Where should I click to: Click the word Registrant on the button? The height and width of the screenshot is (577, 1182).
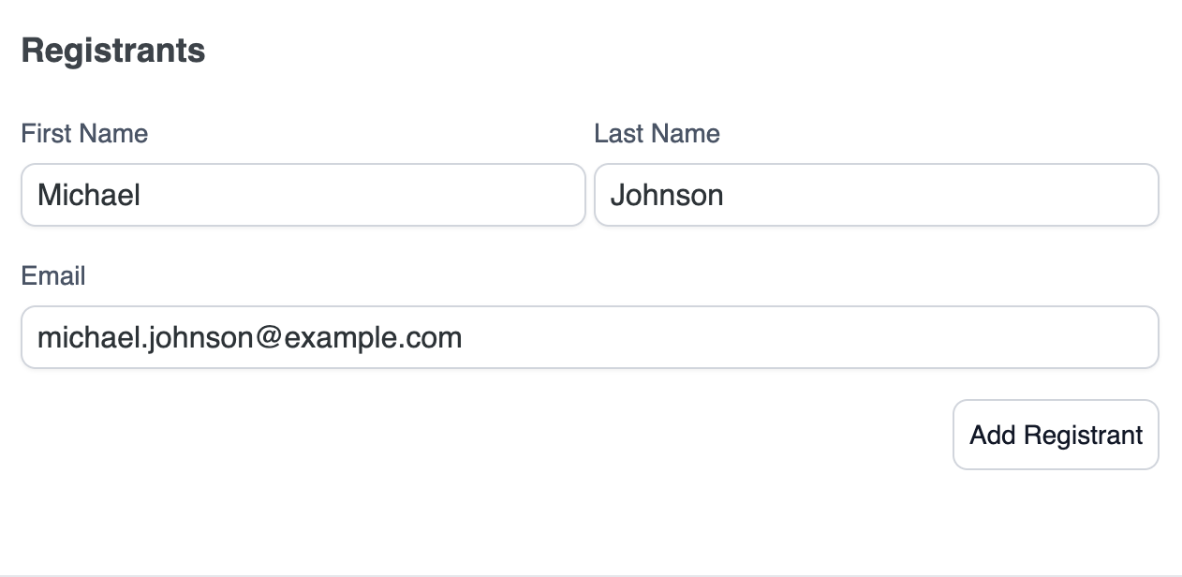point(1083,435)
